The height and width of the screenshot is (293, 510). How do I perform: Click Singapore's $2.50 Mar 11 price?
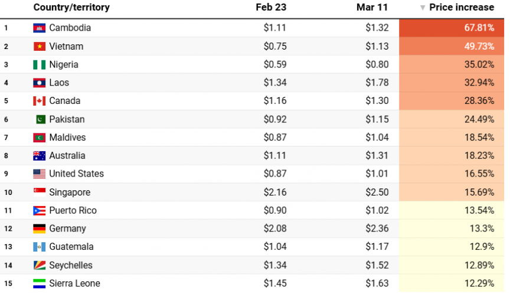[377, 192]
